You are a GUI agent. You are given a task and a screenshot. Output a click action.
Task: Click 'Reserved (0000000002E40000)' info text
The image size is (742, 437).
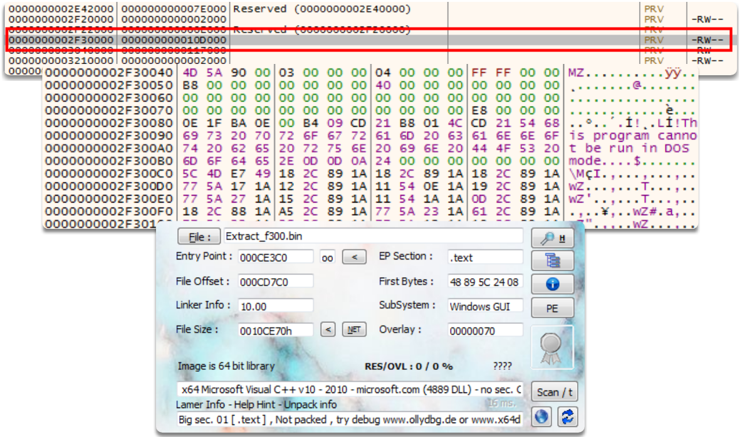point(321,9)
